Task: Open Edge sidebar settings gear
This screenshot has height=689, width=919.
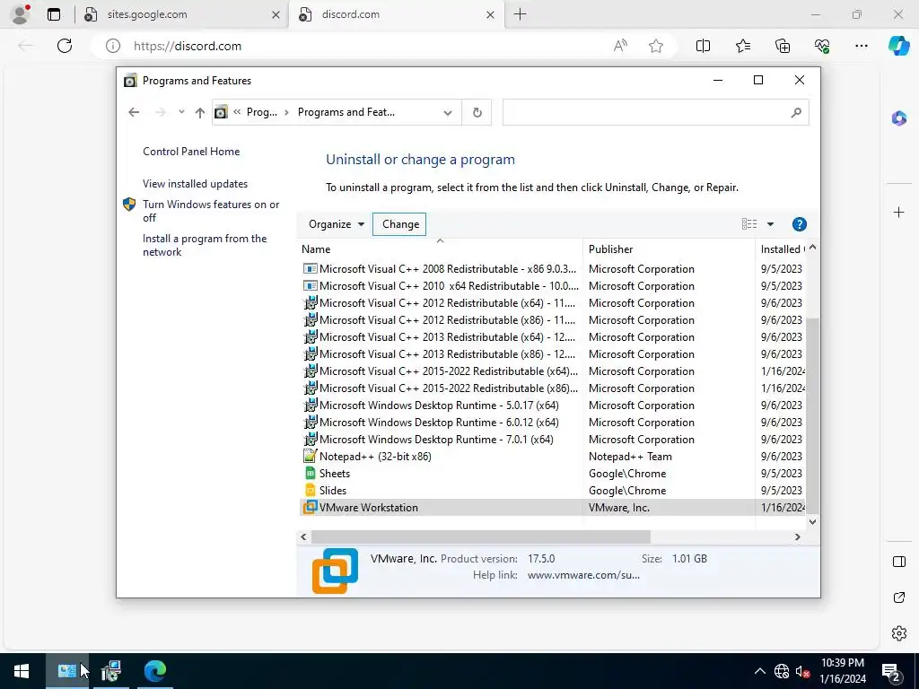Action: tap(899, 633)
